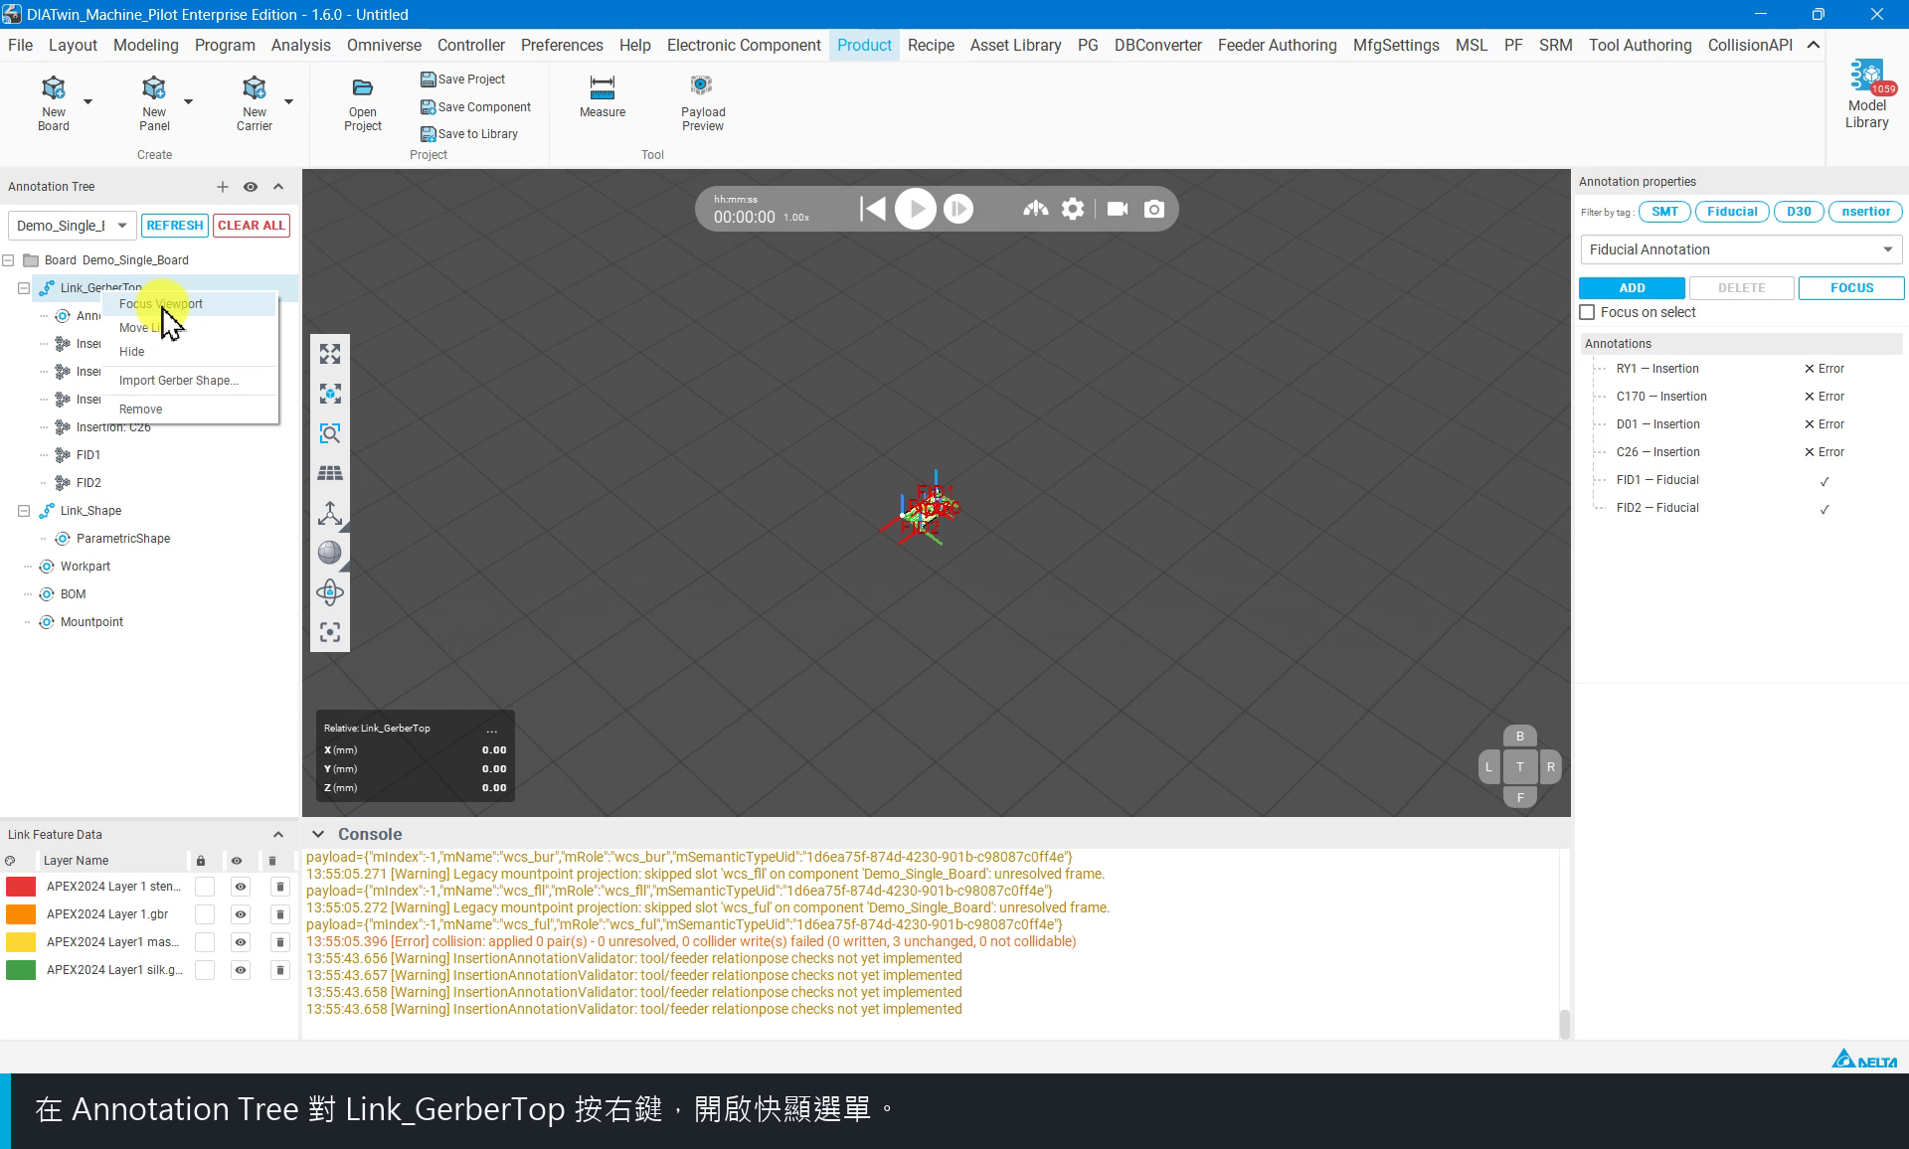Click the fit-all expand arrows viewport icon

330,354
